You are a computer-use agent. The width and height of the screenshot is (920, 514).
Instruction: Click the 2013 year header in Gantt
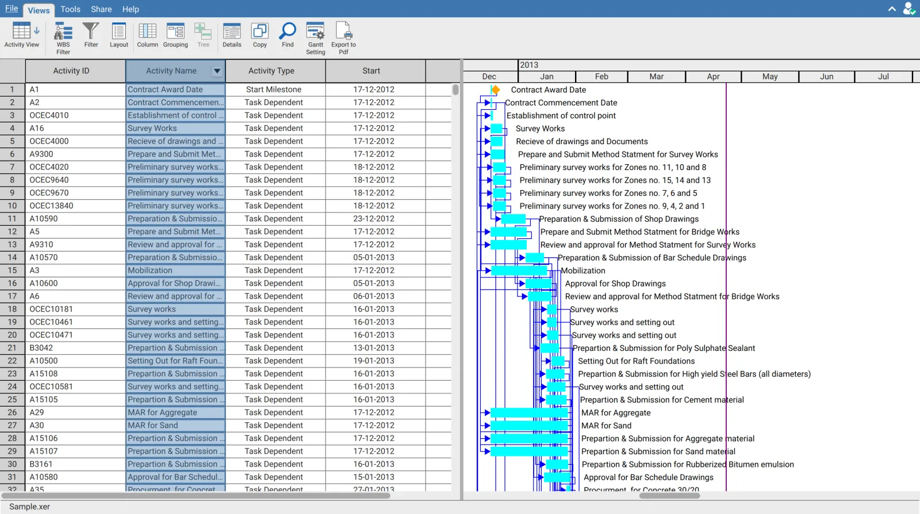point(719,65)
